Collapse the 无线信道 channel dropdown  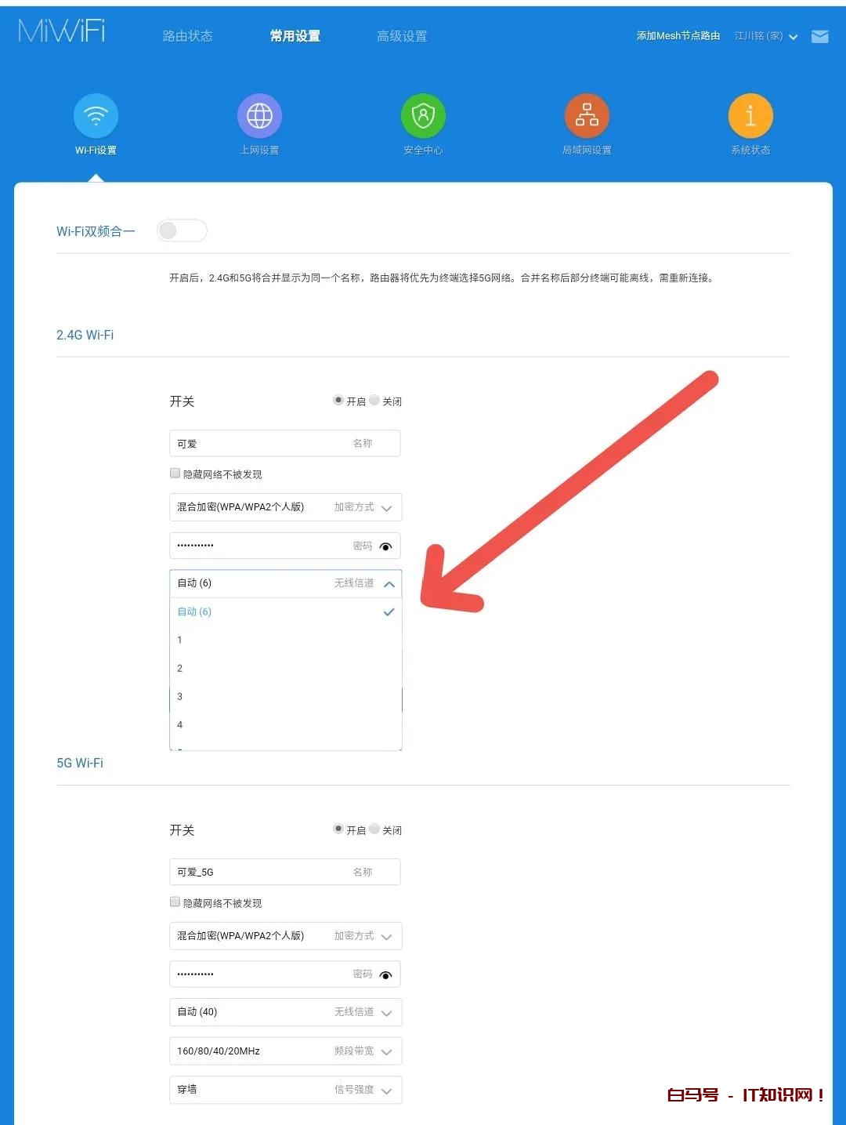(x=389, y=584)
